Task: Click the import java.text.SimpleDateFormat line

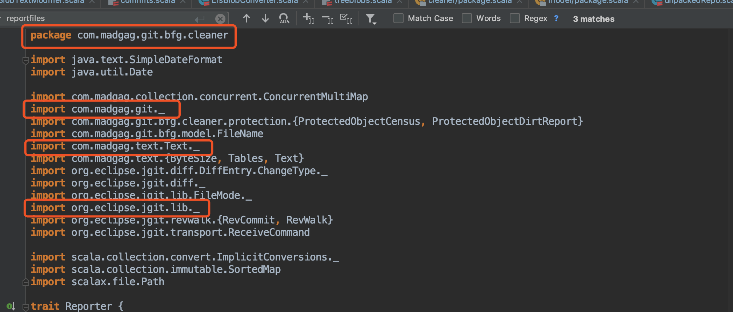Action: 127,59
